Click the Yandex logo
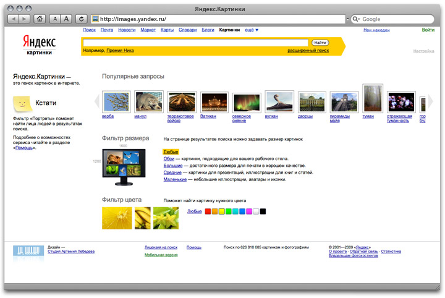The image size is (445, 298). (x=40, y=43)
